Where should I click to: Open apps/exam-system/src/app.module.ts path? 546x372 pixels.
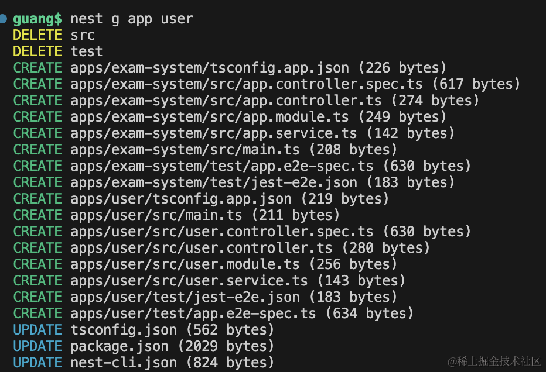tap(210, 117)
